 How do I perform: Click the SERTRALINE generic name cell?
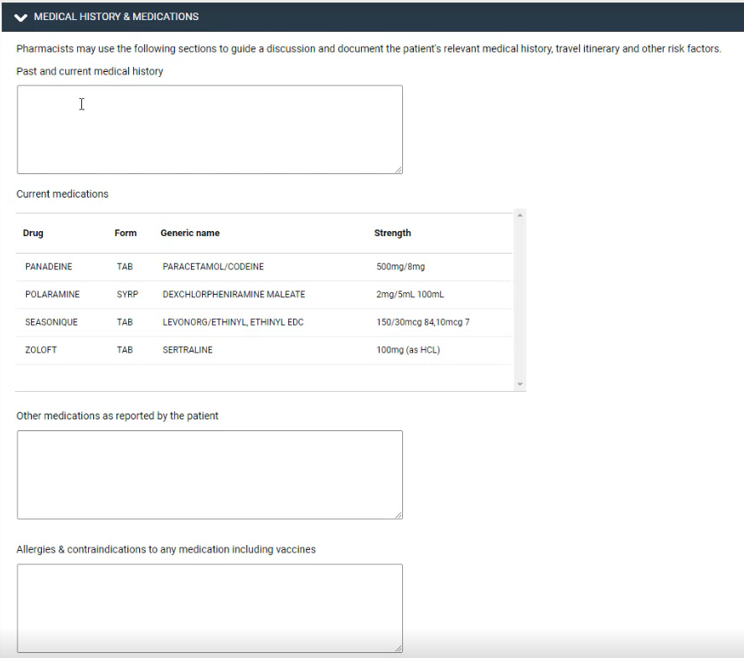point(188,350)
